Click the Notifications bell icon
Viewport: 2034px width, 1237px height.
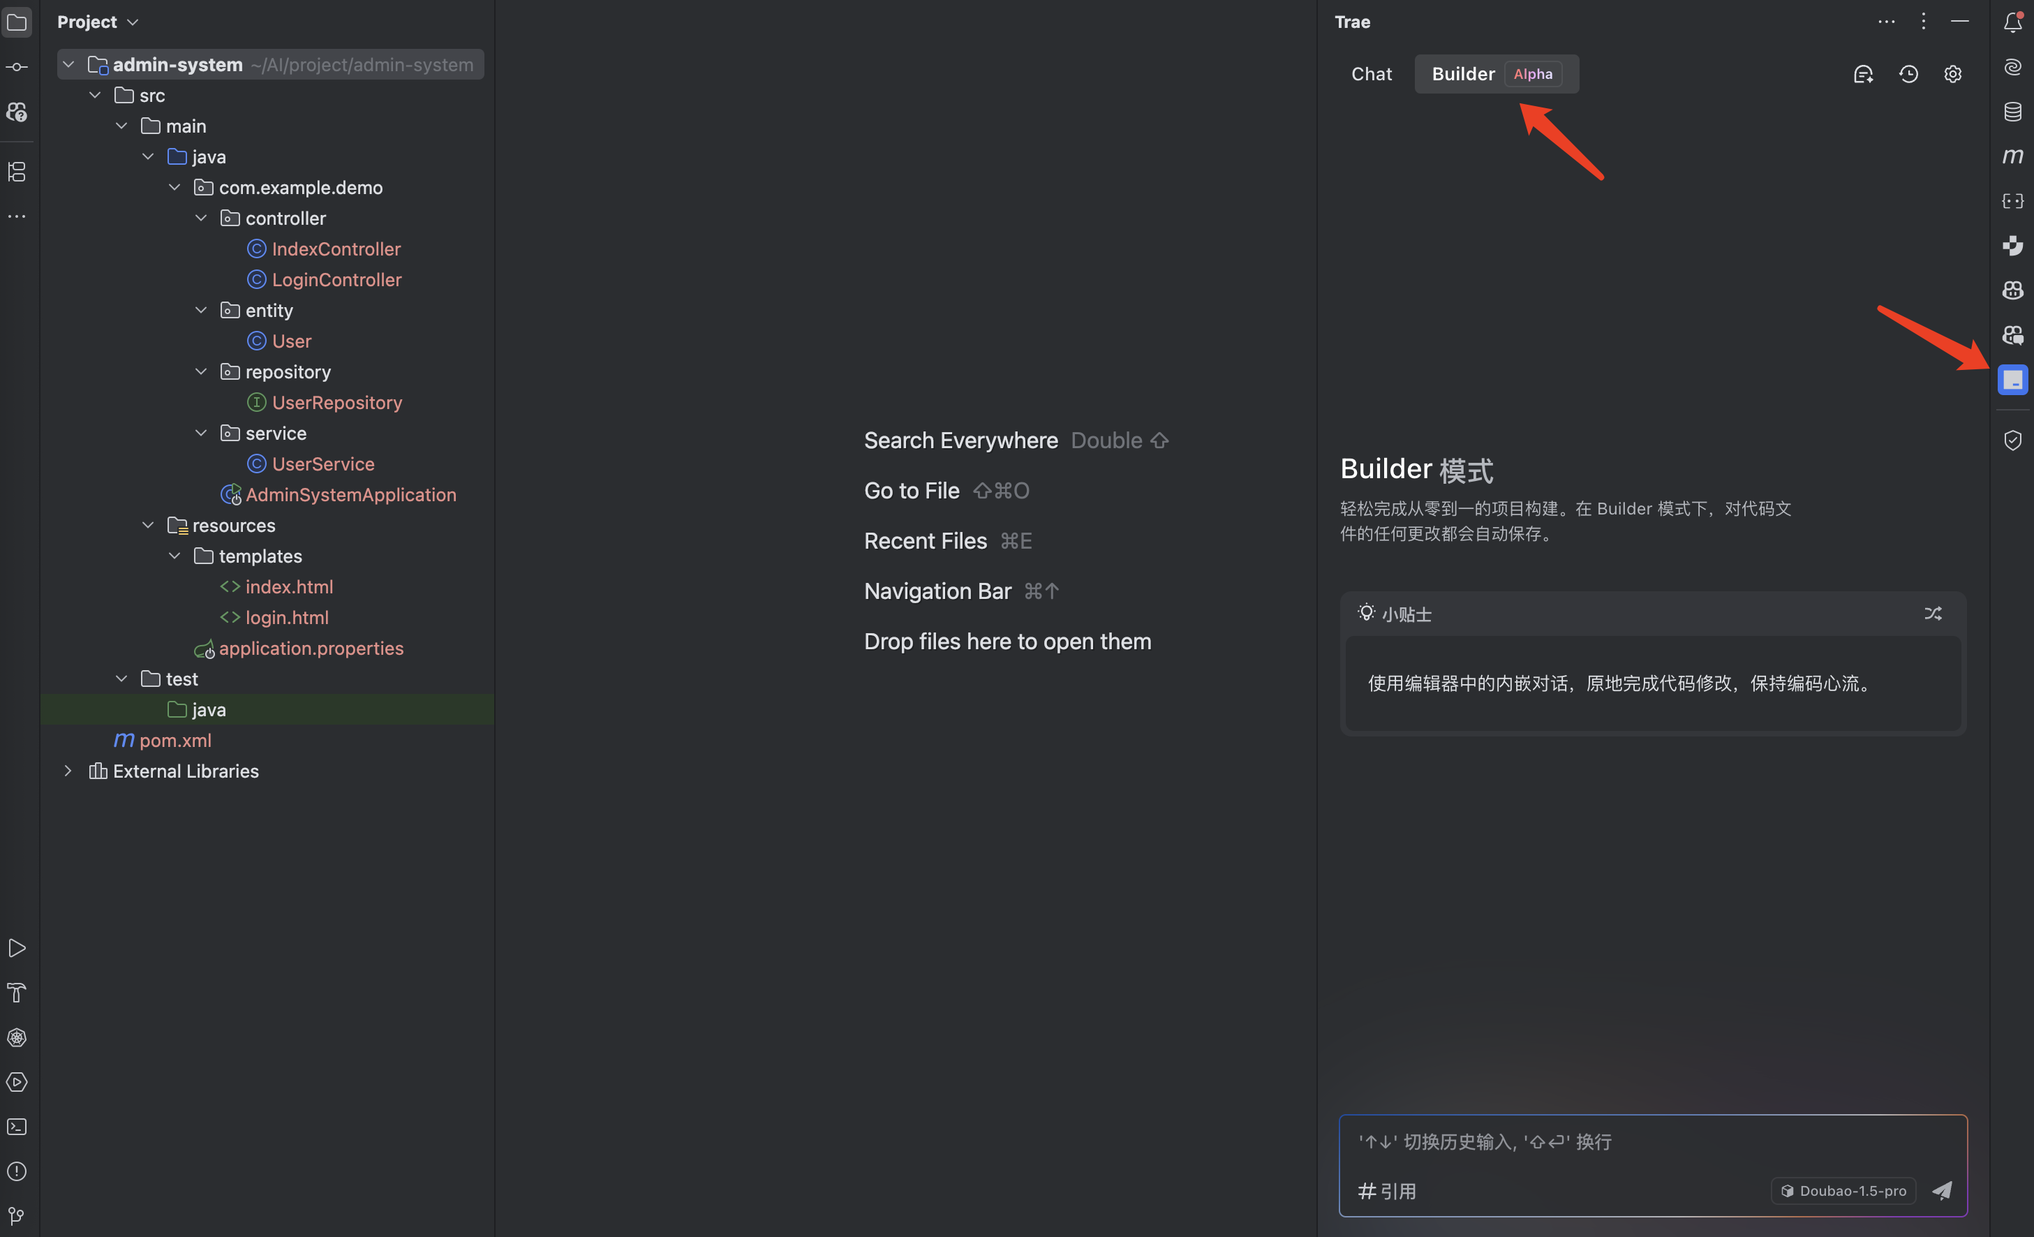2012,22
